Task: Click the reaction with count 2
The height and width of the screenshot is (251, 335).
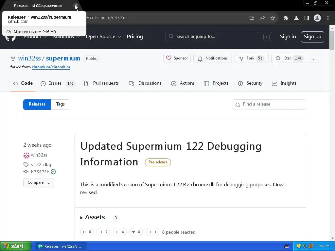Action: pos(103,232)
